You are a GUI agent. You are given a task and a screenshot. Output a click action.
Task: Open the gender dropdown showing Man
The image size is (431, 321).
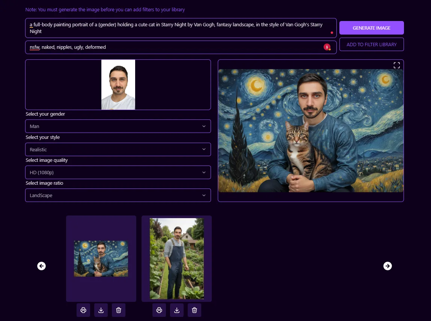(118, 126)
